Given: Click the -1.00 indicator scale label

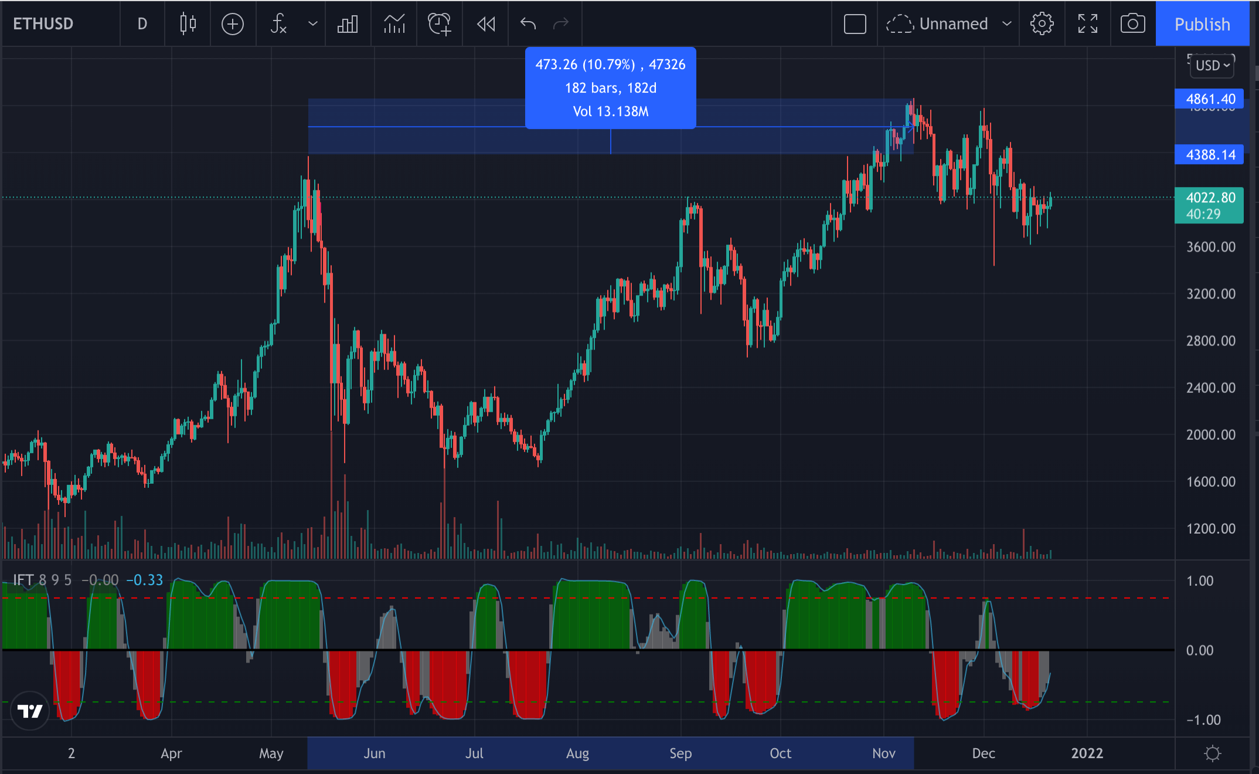Looking at the screenshot, I should tap(1203, 720).
